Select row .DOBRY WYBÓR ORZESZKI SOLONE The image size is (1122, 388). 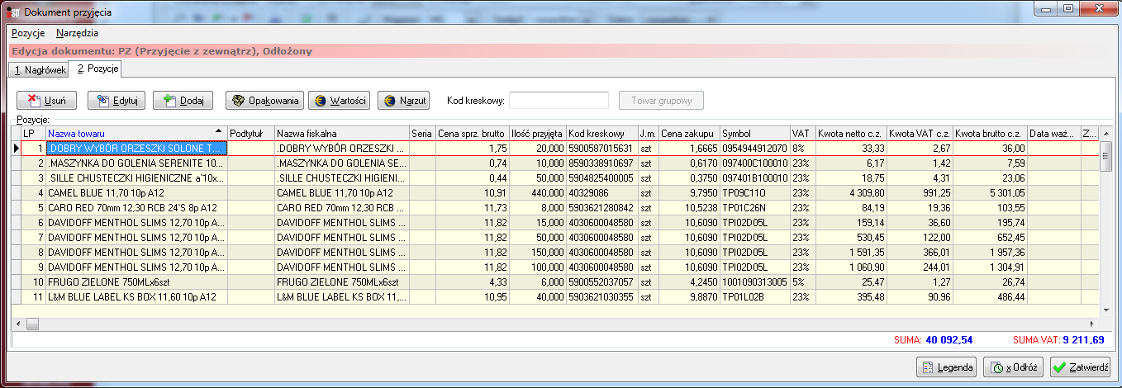(x=556, y=149)
